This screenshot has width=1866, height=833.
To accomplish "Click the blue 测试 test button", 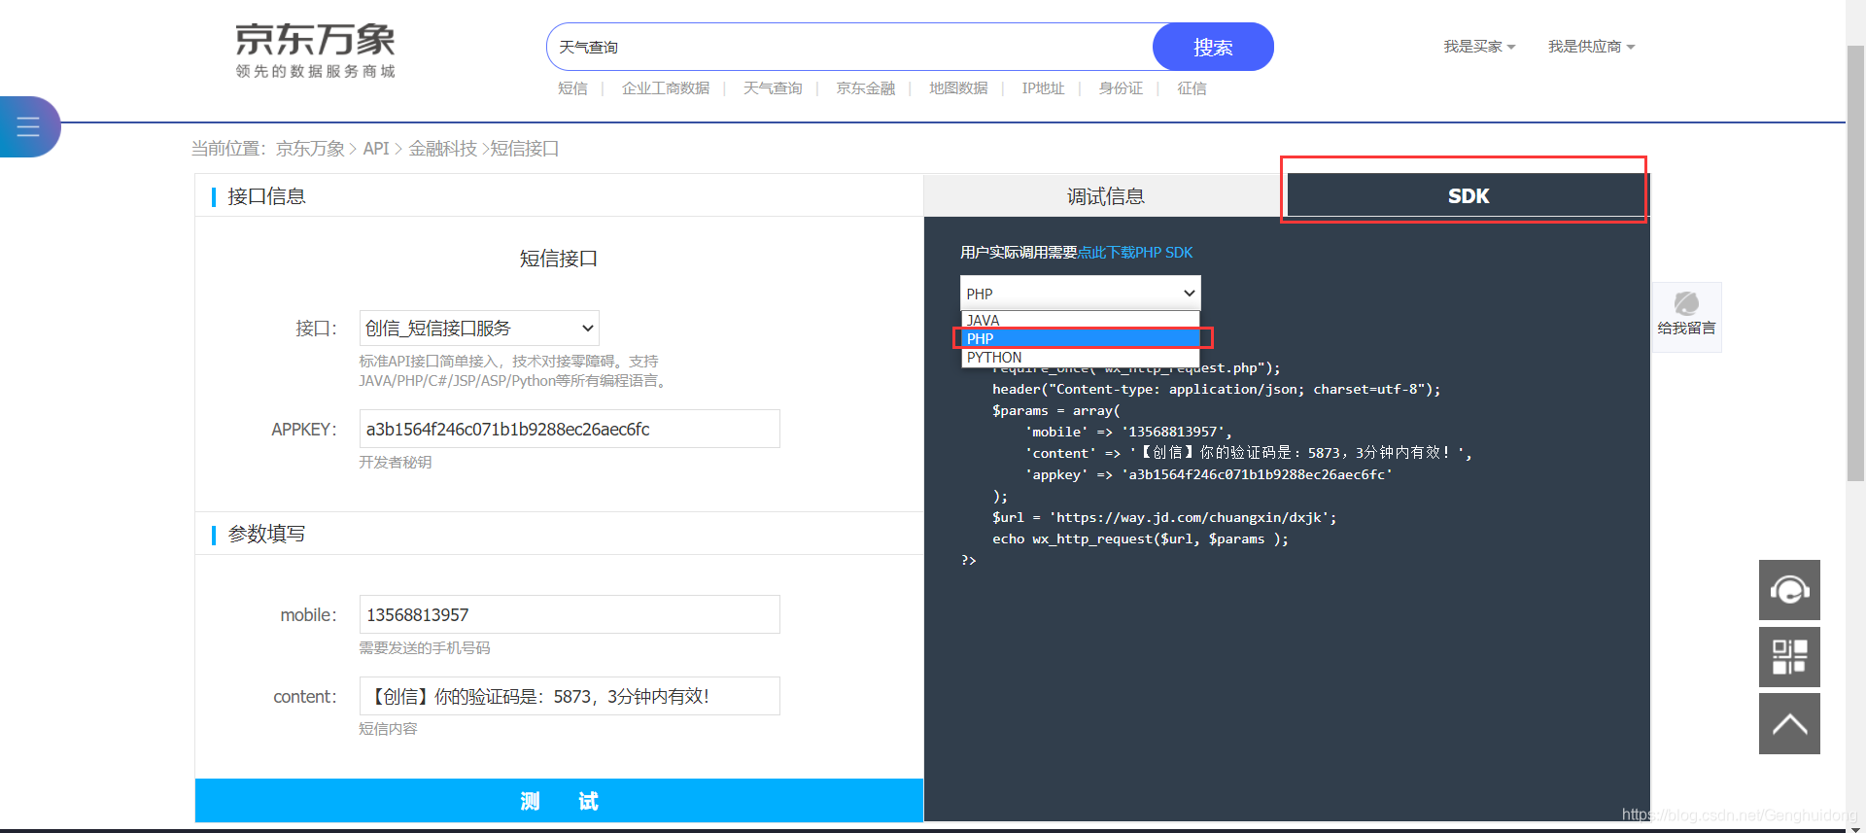I will (x=559, y=801).
